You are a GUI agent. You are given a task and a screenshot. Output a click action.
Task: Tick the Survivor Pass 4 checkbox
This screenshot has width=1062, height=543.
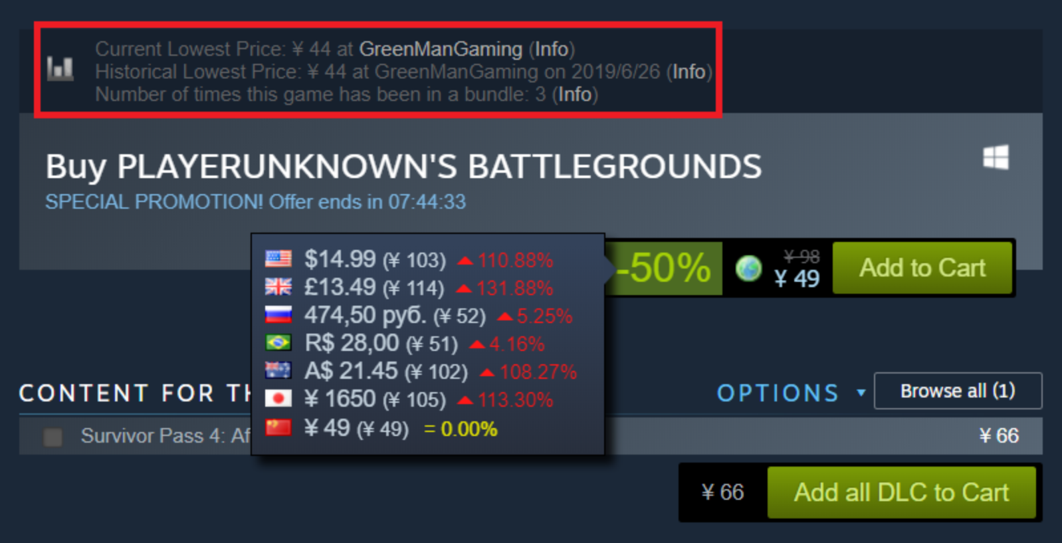pyautogui.click(x=53, y=437)
